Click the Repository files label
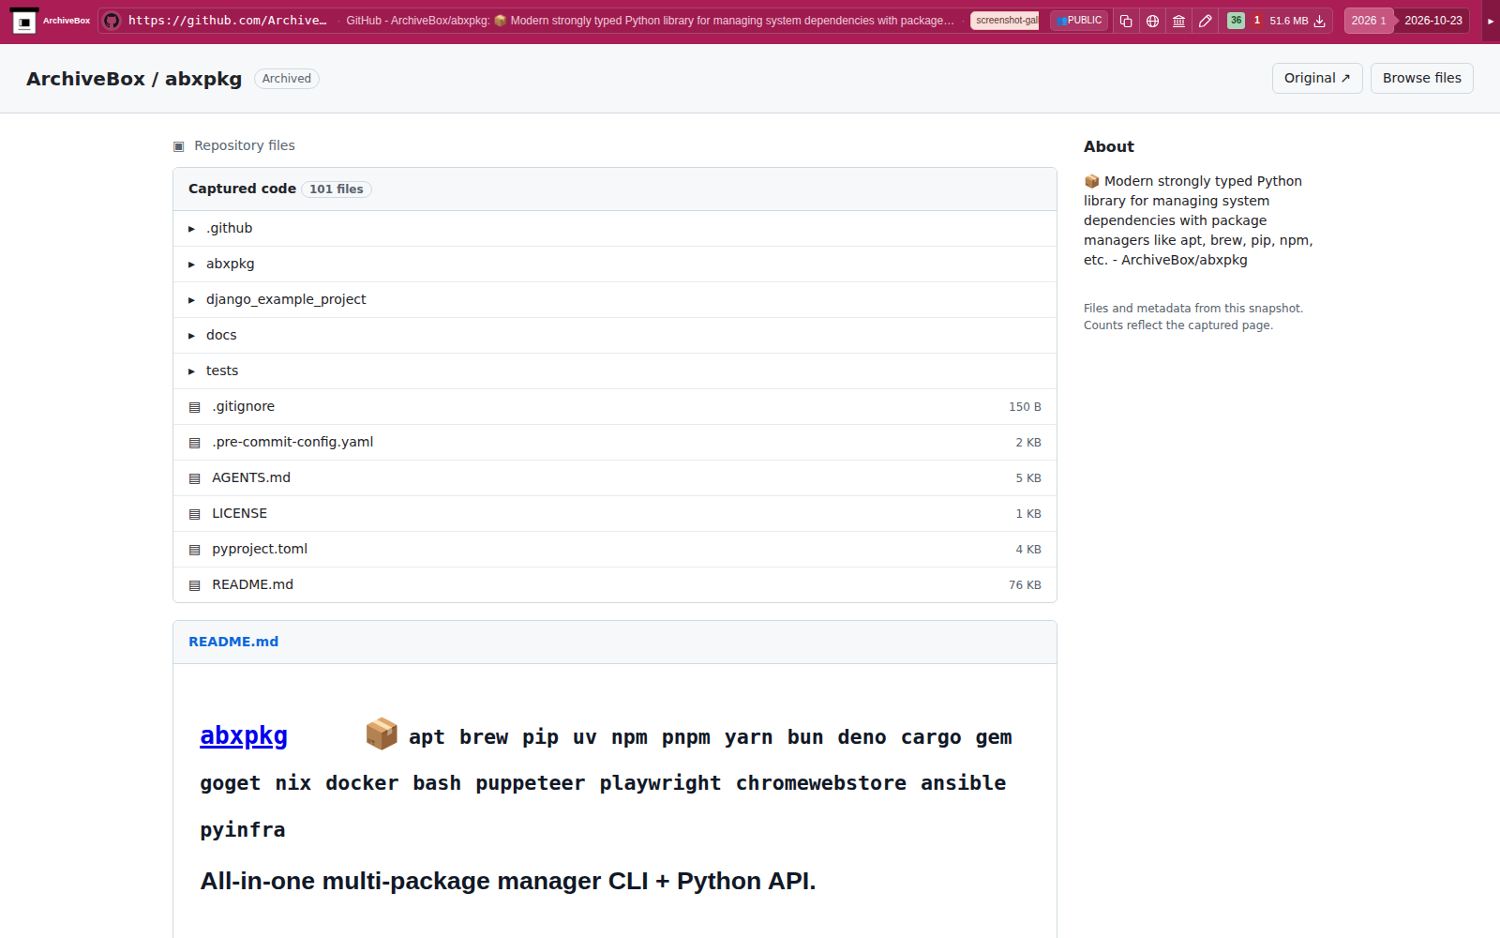1500x938 pixels. (245, 145)
